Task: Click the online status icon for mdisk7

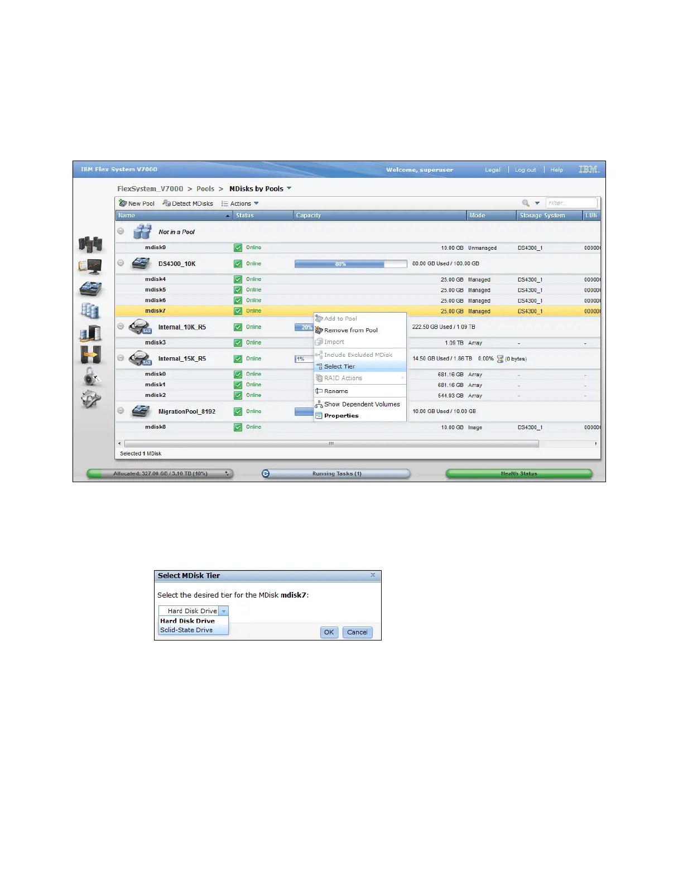Action: pos(238,311)
